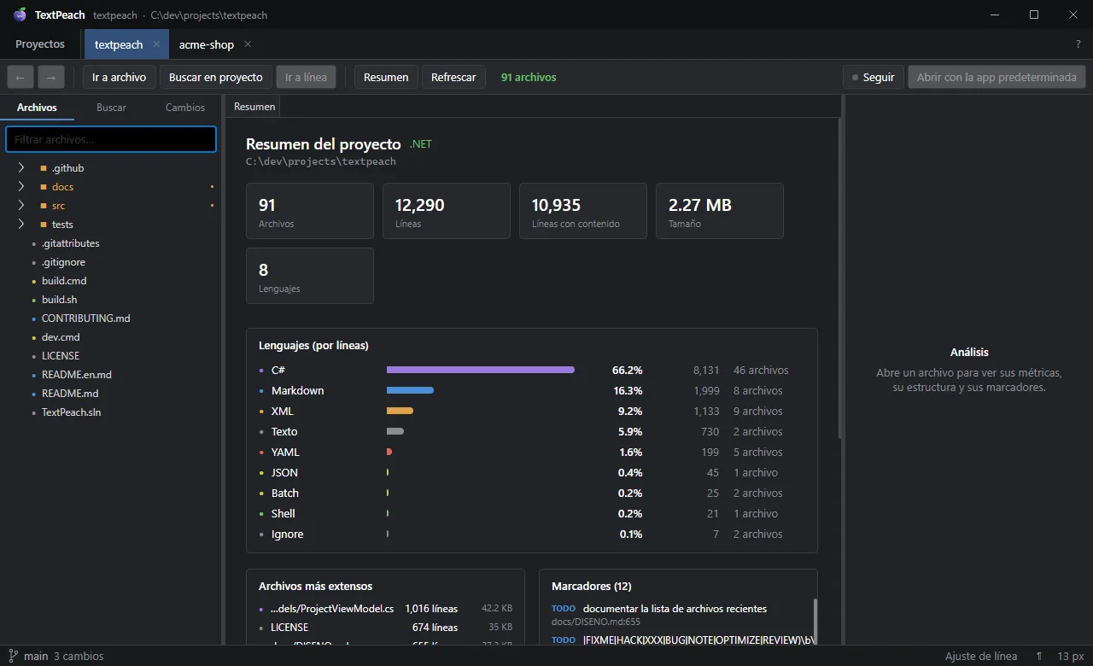Expand the docs folder chevron
Screen dimensions: 1093x666
tap(21, 187)
